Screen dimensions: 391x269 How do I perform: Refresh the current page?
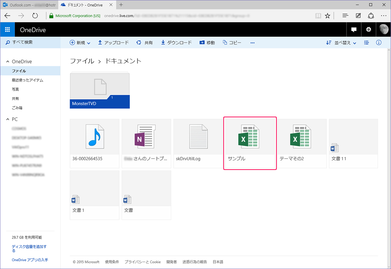[35, 16]
